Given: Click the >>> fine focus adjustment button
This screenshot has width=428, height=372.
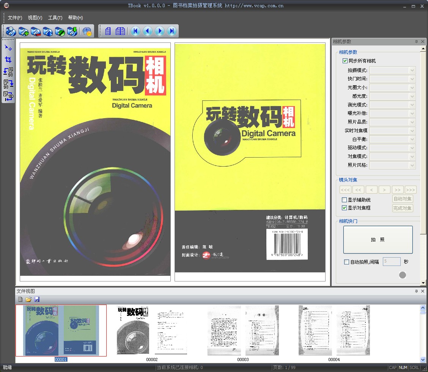Looking at the screenshot, I should point(411,189).
